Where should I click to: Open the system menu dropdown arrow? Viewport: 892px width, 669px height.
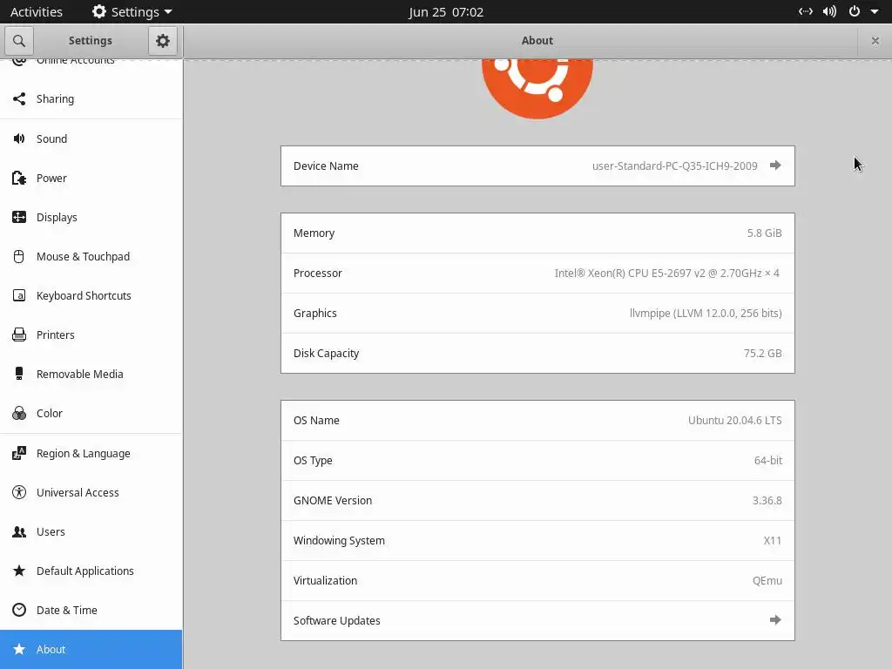(x=875, y=11)
